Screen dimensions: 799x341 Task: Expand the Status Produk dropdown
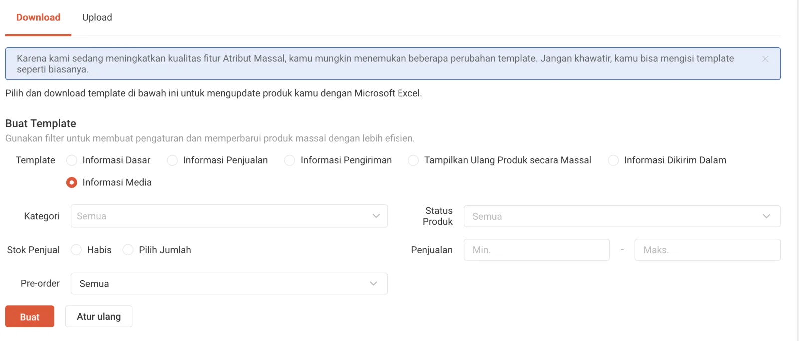point(622,216)
